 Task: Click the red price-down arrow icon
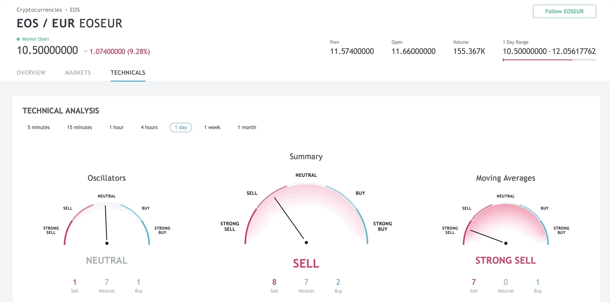86,52
